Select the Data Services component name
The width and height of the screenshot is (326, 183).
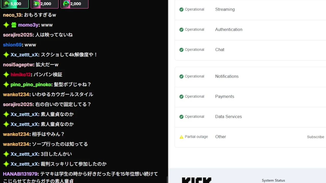click(x=228, y=117)
